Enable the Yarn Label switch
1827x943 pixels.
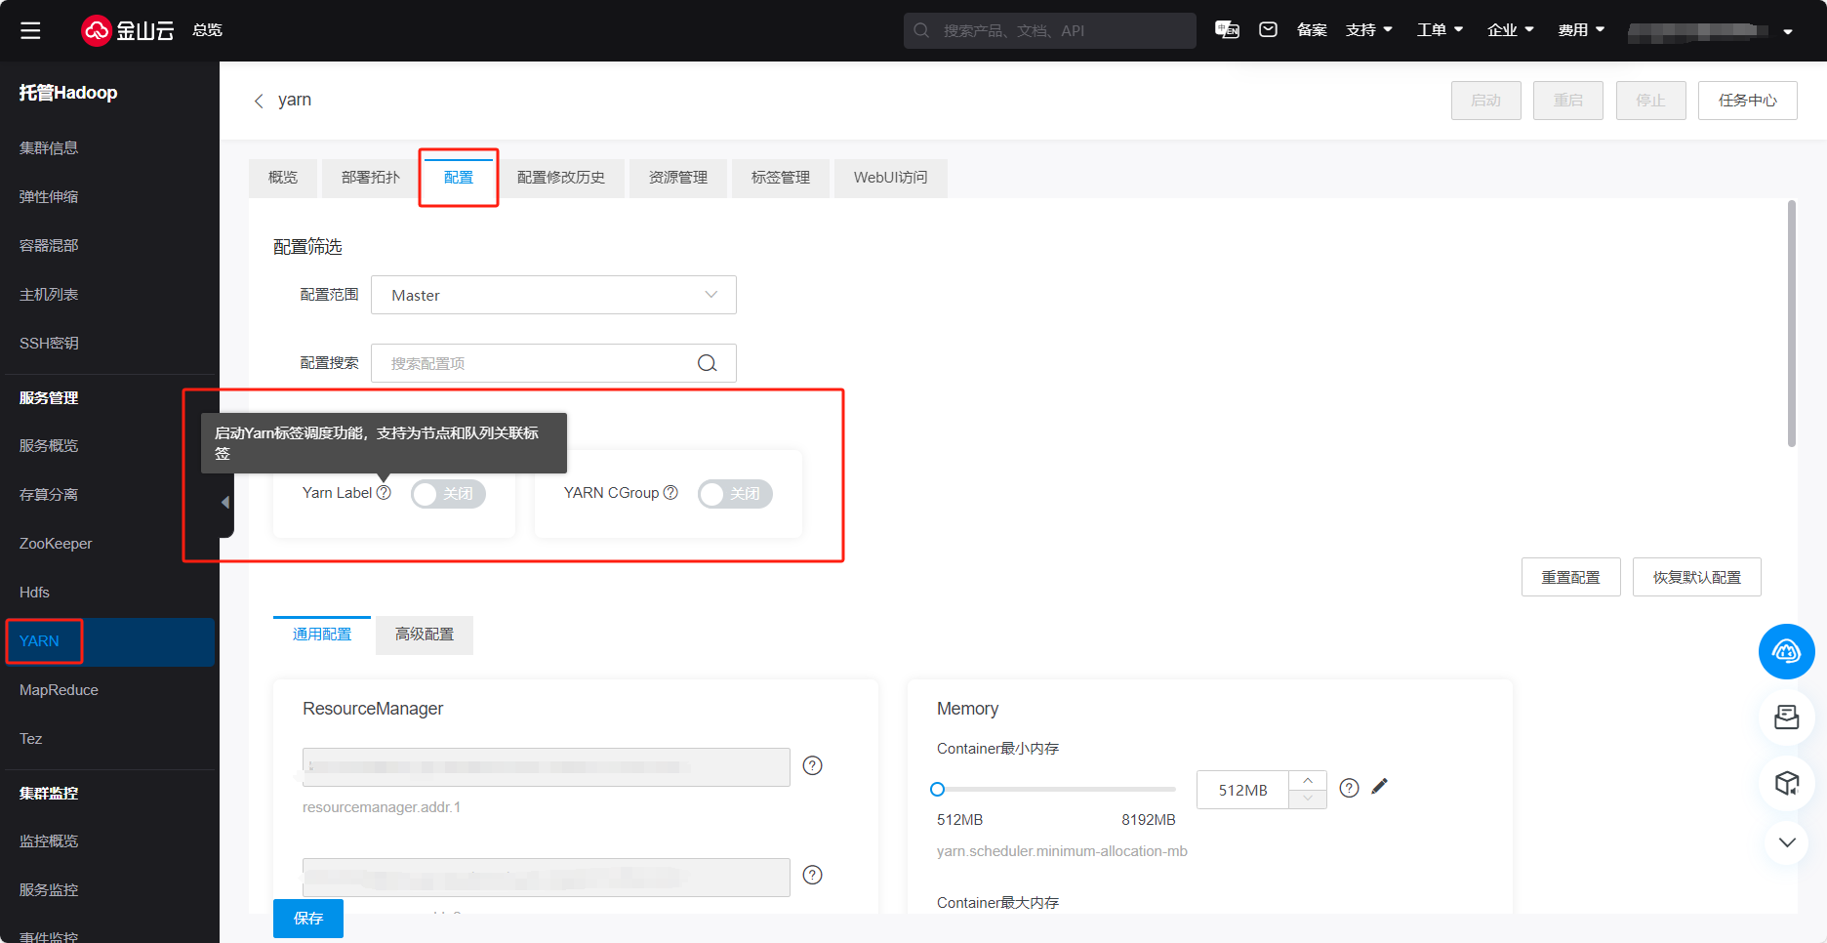(448, 494)
